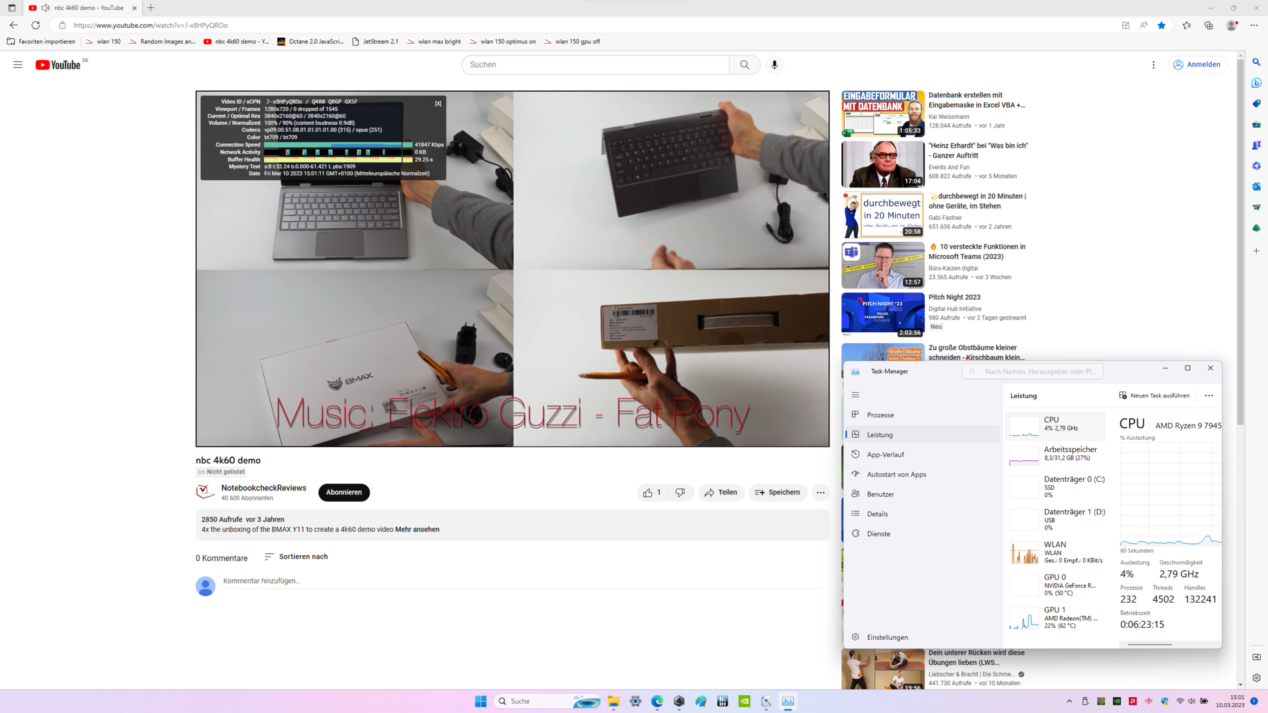The height and width of the screenshot is (713, 1268).
Task: Click the YouTube search magnifier button
Action: point(744,65)
